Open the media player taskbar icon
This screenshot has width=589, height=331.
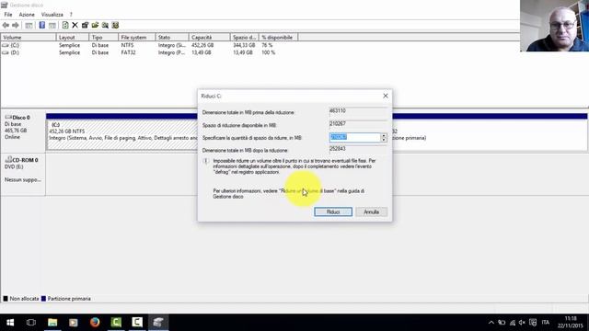74,323
